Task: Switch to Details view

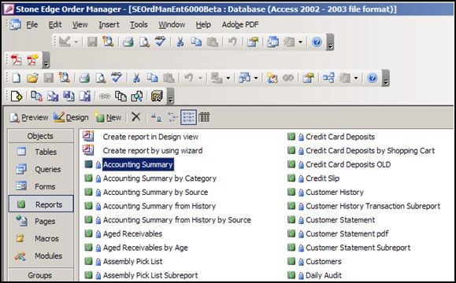Action: pos(204,117)
